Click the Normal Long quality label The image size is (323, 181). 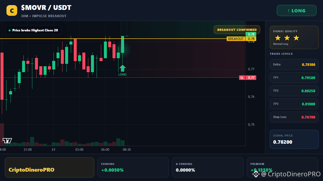(x=280, y=44)
